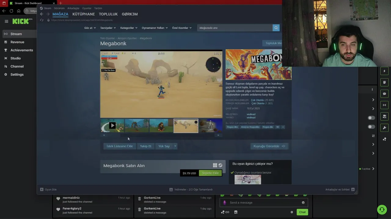Open the Arkadaşlar menu in Steam

73,8
